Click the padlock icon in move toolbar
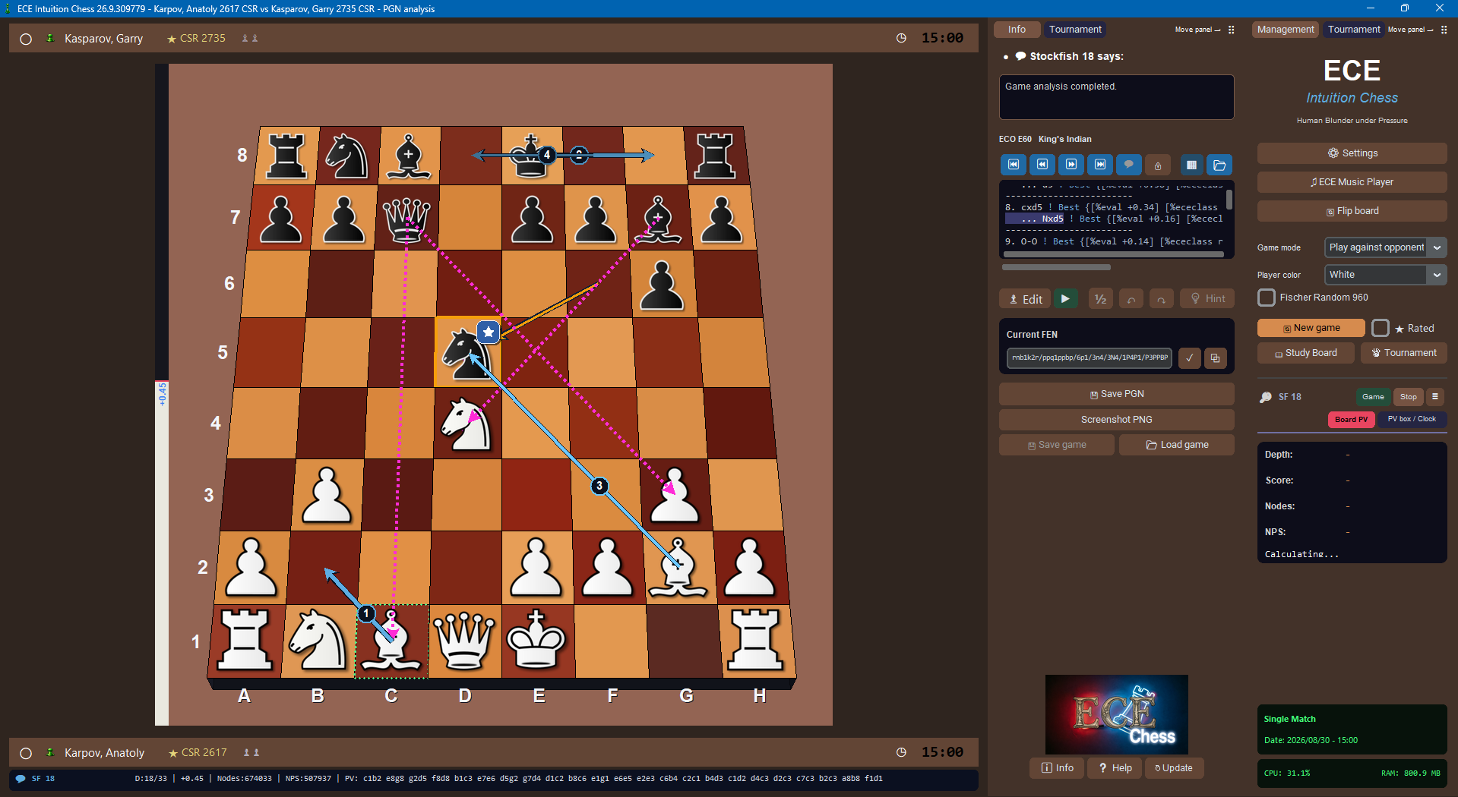Viewport: 1458px width, 797px height. [1157, 165]
